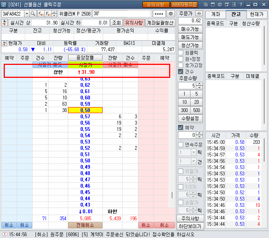The image size is (269, 238).
Task: Open 서버자동주문 from the title bar
Action: click(184, 5)
